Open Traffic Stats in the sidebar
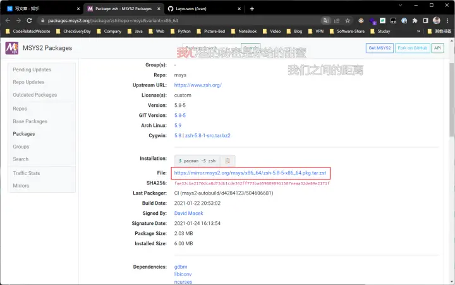Image resolution: width=455 pixels, height=285 pixels. tap(27, 173)
